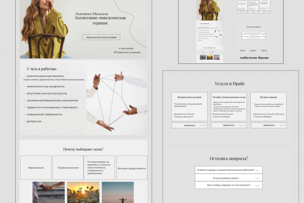Click "Длительность: 5 сессий по 90 минут"
The height and width of the screenshot is (203, 304).
point(269,114)
